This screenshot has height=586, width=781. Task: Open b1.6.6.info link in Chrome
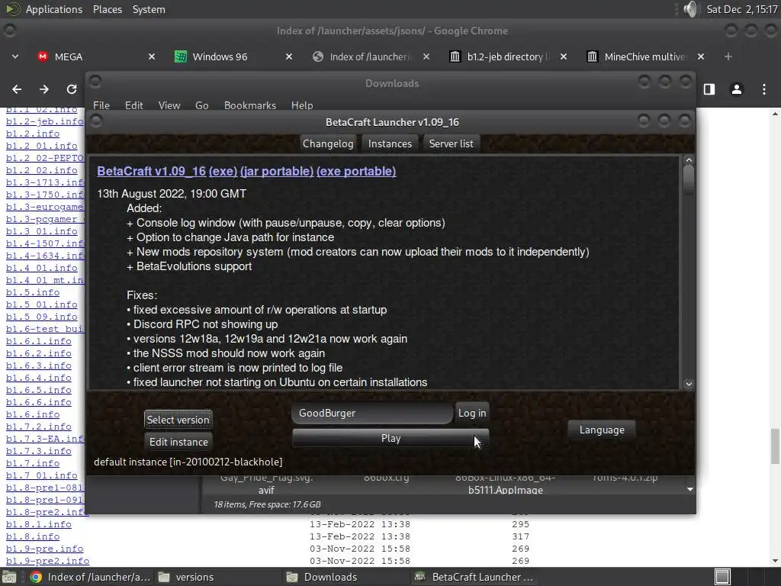tap(38, 402)
